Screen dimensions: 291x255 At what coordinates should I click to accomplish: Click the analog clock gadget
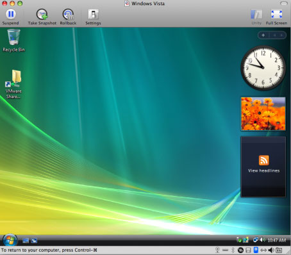(263, 68)
